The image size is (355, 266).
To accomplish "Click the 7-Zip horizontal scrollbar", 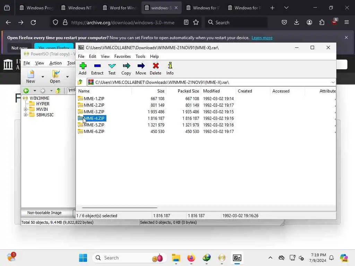I will [x=120, y=207].
